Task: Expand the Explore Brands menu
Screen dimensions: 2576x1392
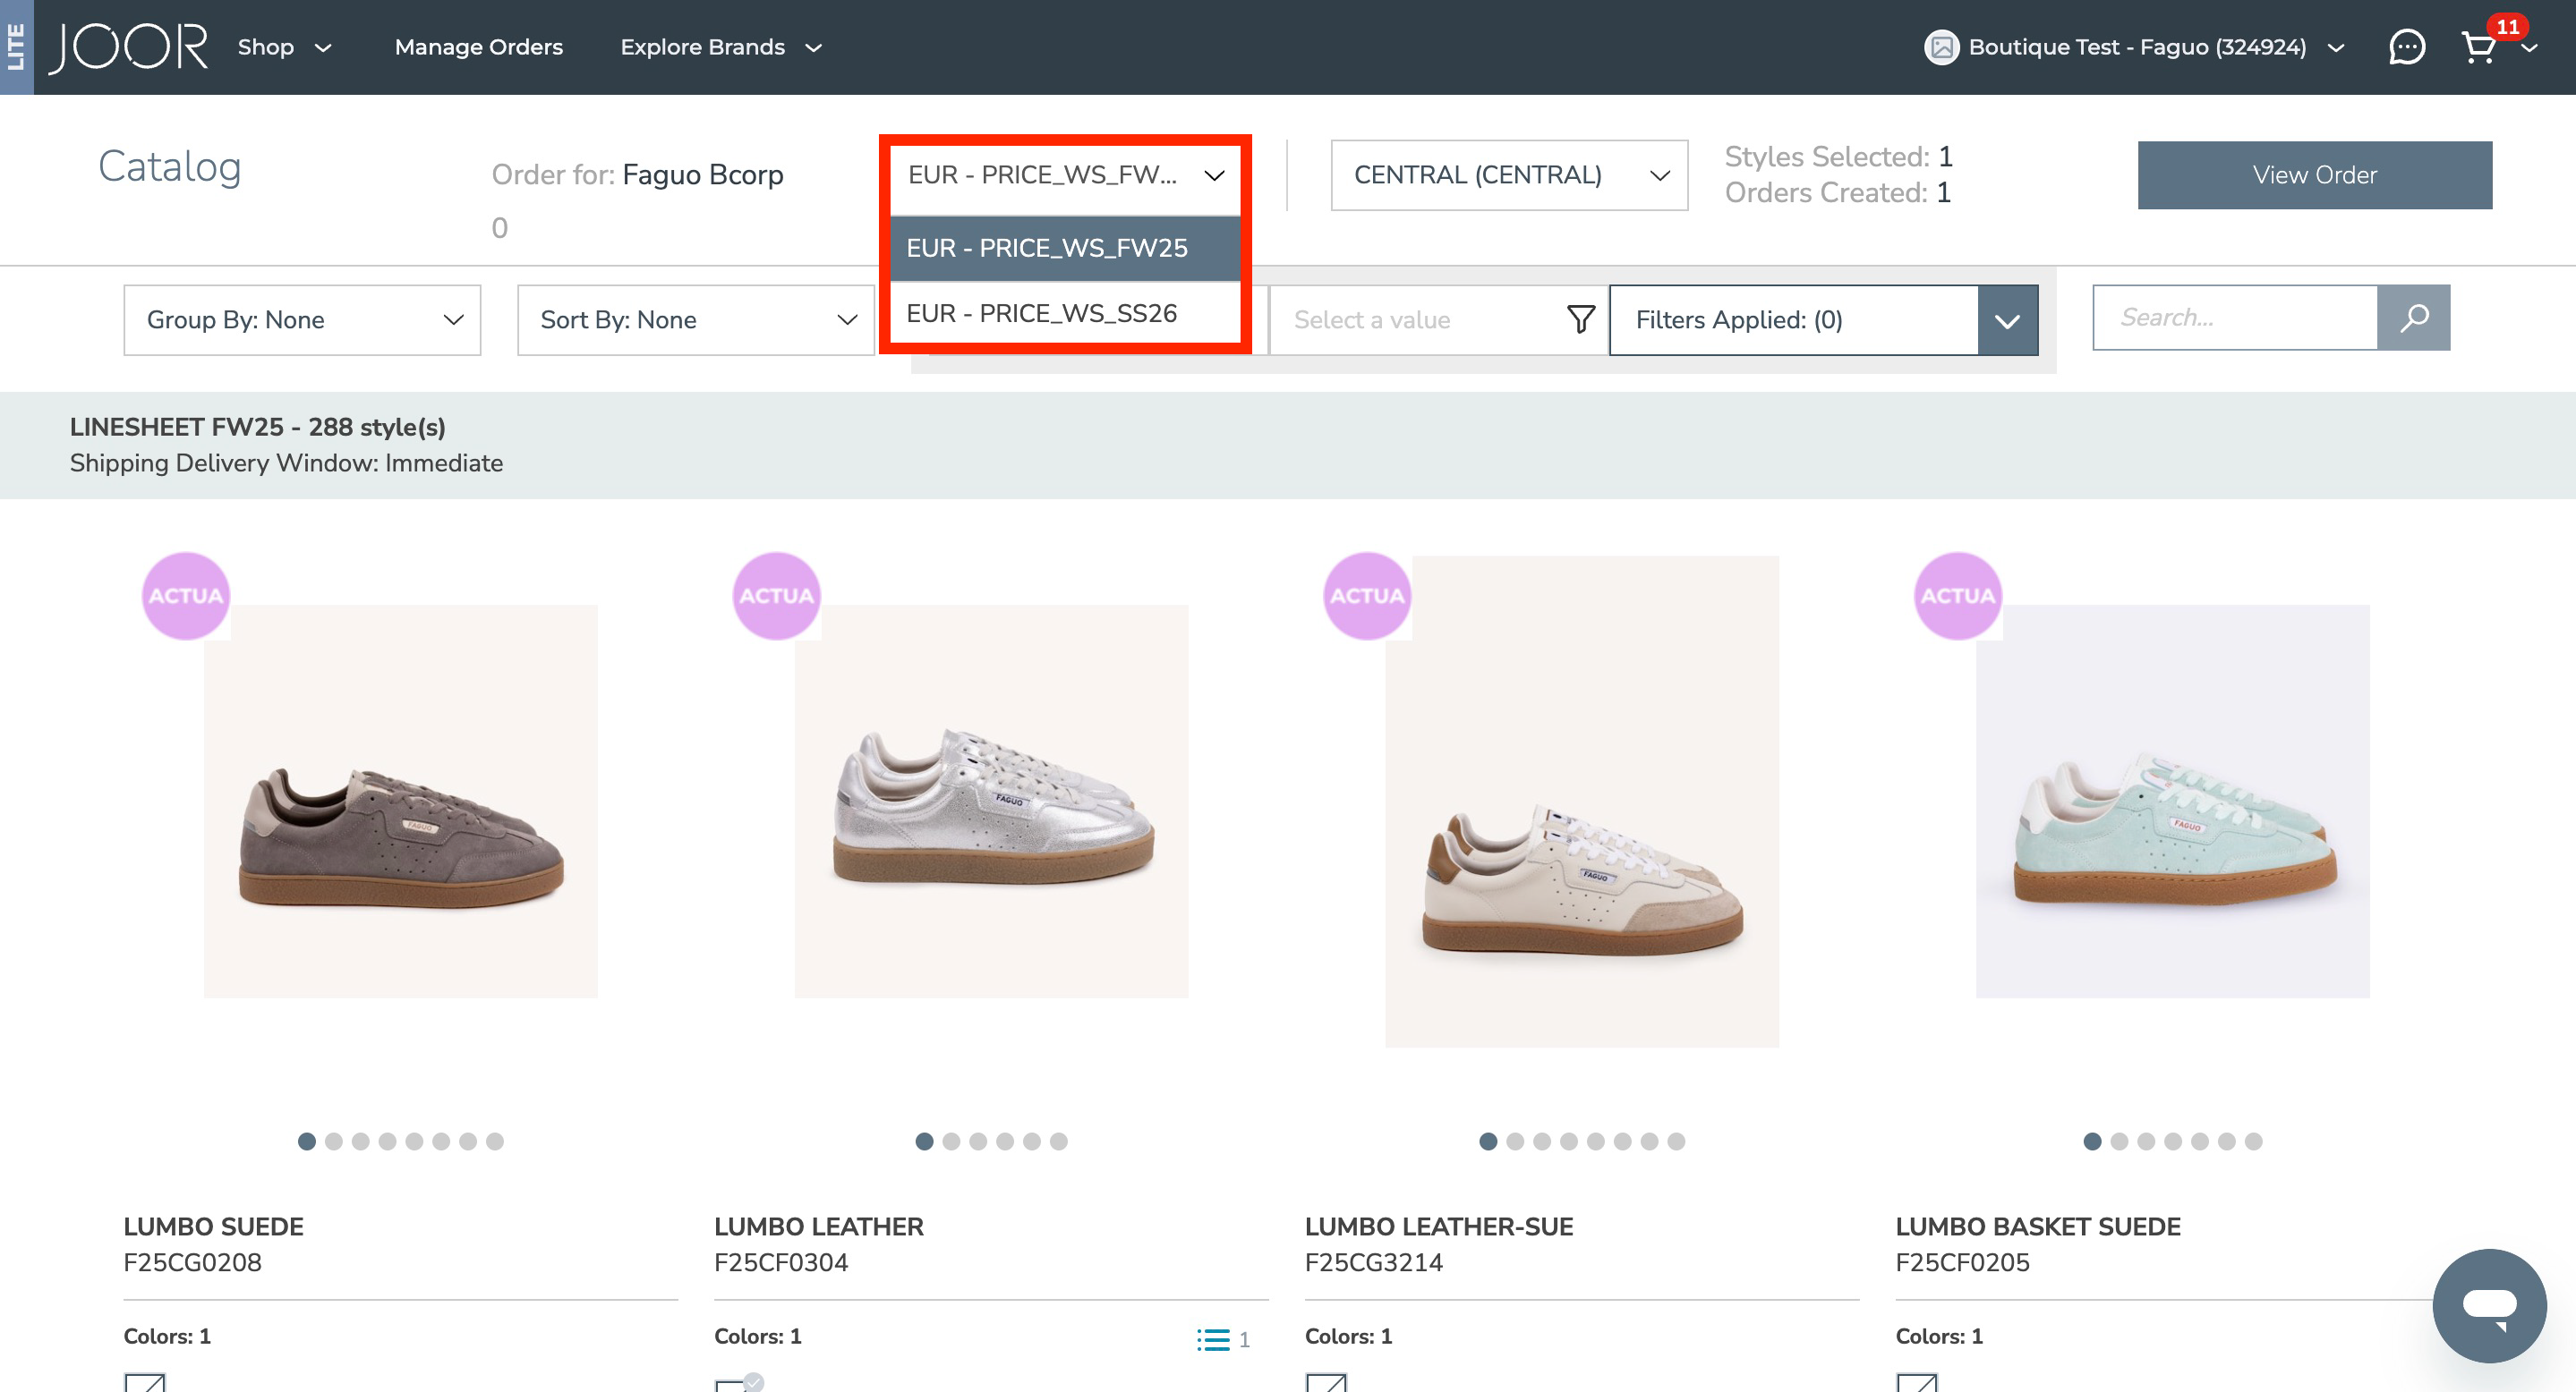Action: (x=721, y=47)
